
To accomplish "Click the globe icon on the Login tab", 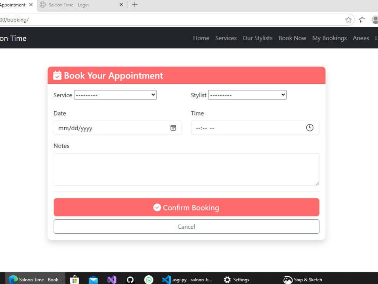I will click(43, 5).
